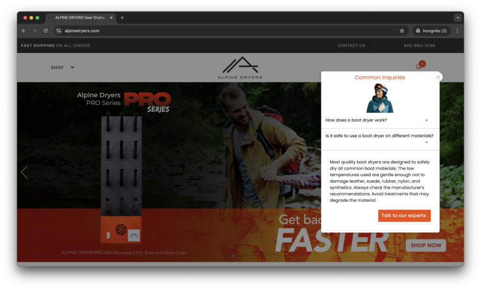Go to previous slide with left arrow
Image resolution: width=481 pixels, height=289 pixels.
point(24,172)
